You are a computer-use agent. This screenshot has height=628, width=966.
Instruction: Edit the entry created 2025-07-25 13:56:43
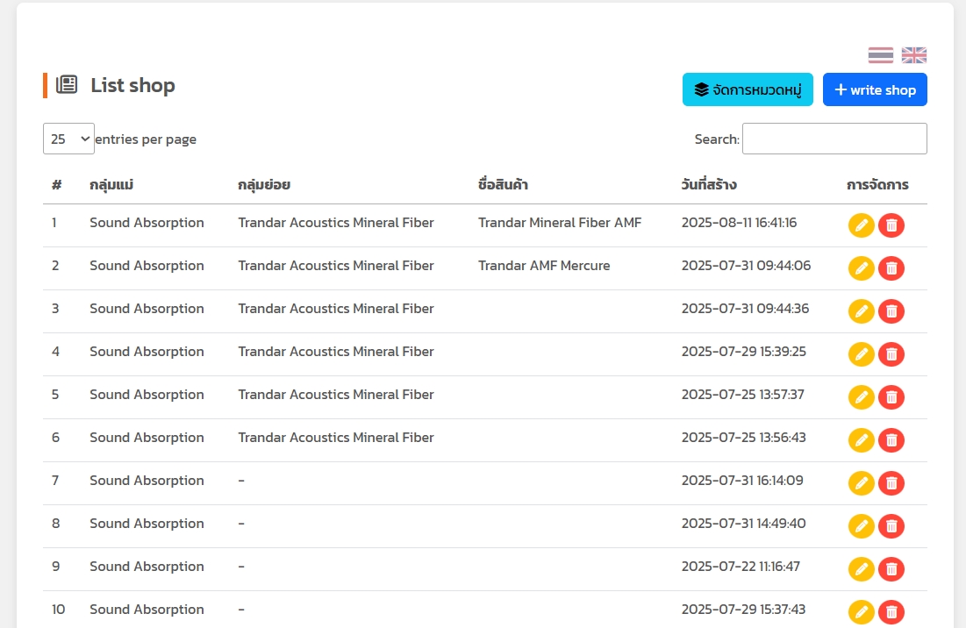coord(862,440)
